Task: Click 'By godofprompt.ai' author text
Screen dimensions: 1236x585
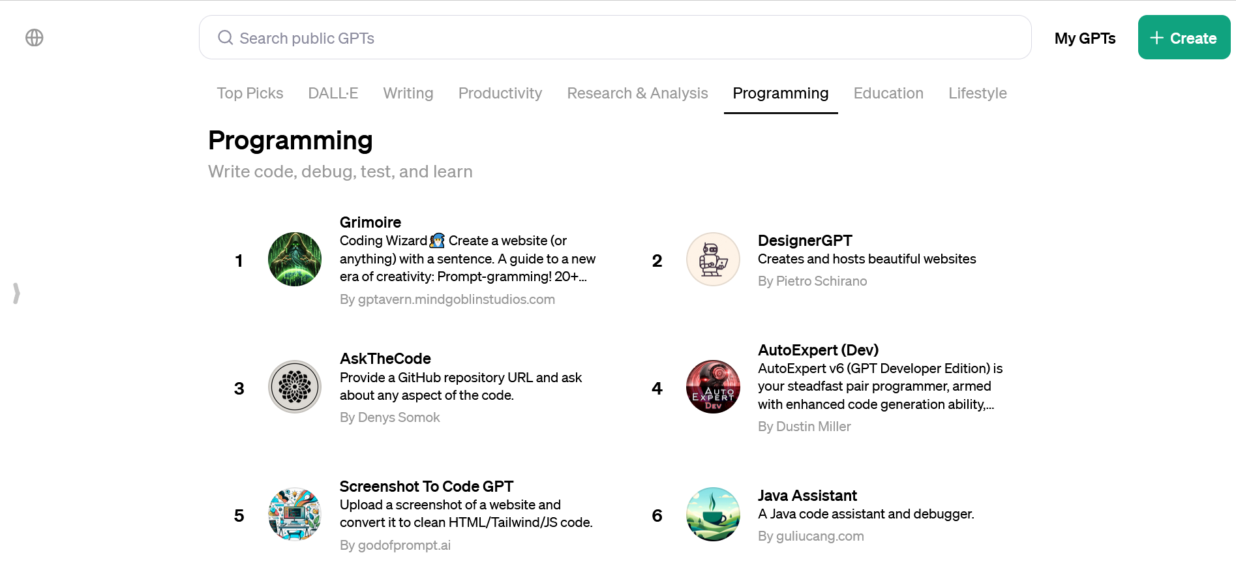Action: (x=395, y=545)
